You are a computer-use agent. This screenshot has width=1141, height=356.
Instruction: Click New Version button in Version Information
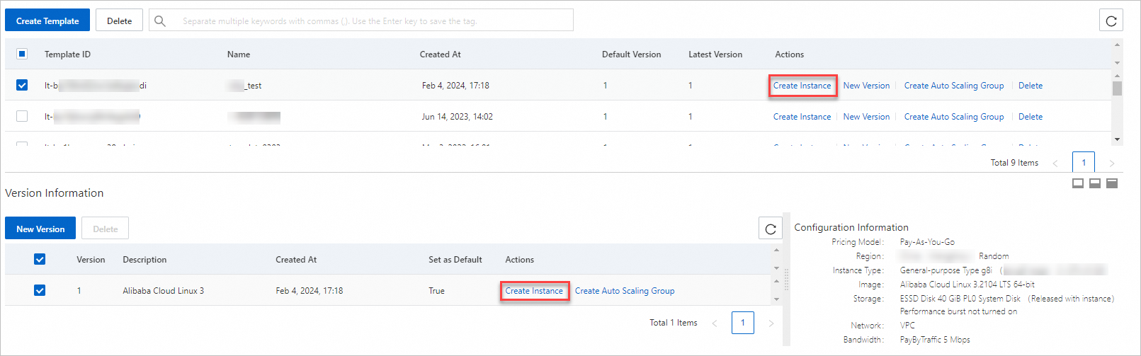click(40, 229)
